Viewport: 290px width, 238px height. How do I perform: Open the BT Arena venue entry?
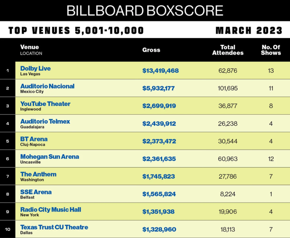pyautogui.click(x=34, y=139)
